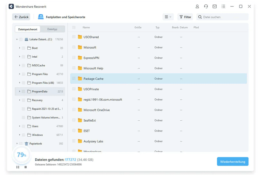Click the menu list icon in title bar
259x177 pixels.
point(223,6)
